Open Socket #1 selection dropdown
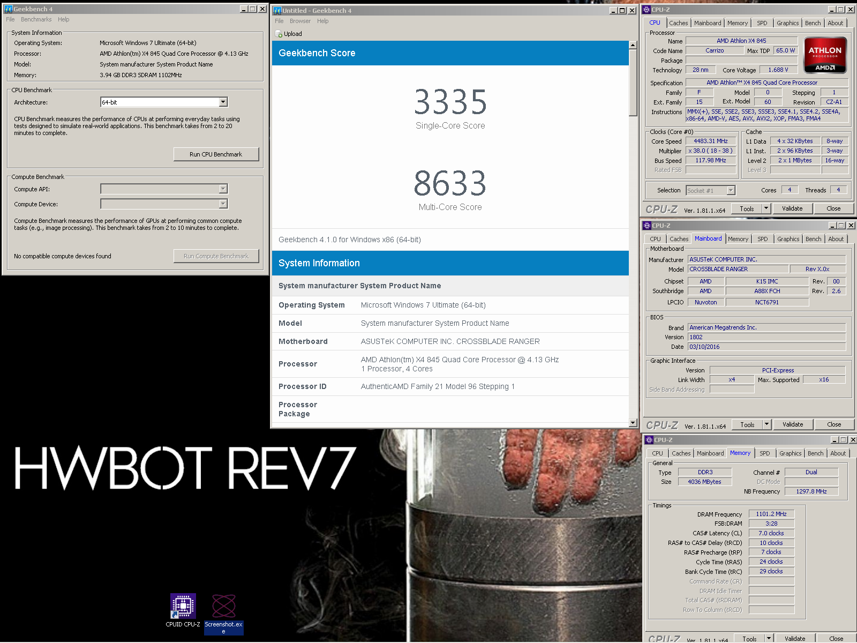857x643 pixels. coord(731,190)
